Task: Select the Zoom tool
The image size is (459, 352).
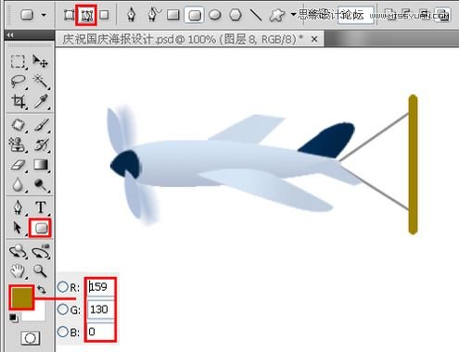Action: click(x=40, y=270)
